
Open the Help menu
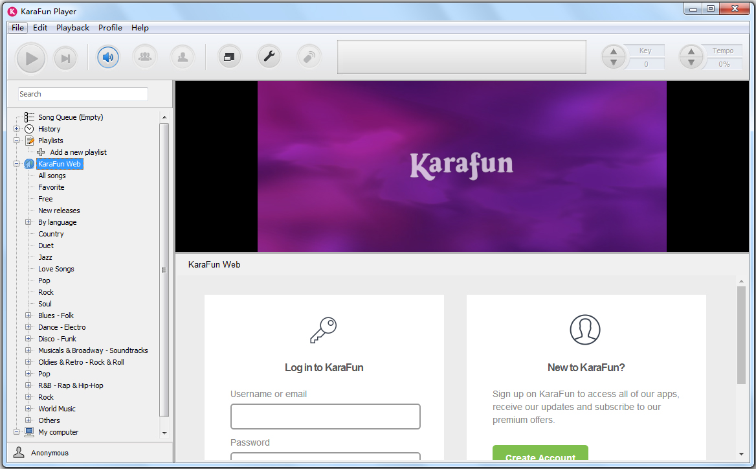(x=140, y=27)
